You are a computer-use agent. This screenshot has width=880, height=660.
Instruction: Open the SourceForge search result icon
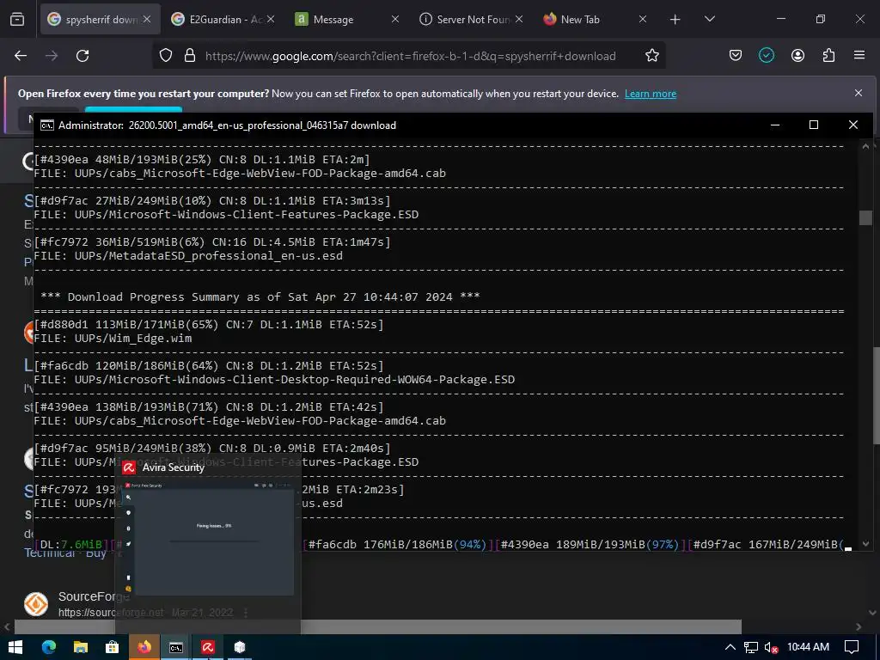click(36, 604)
